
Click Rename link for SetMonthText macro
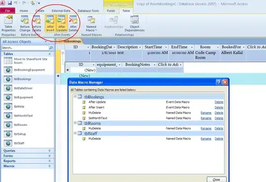206,118
